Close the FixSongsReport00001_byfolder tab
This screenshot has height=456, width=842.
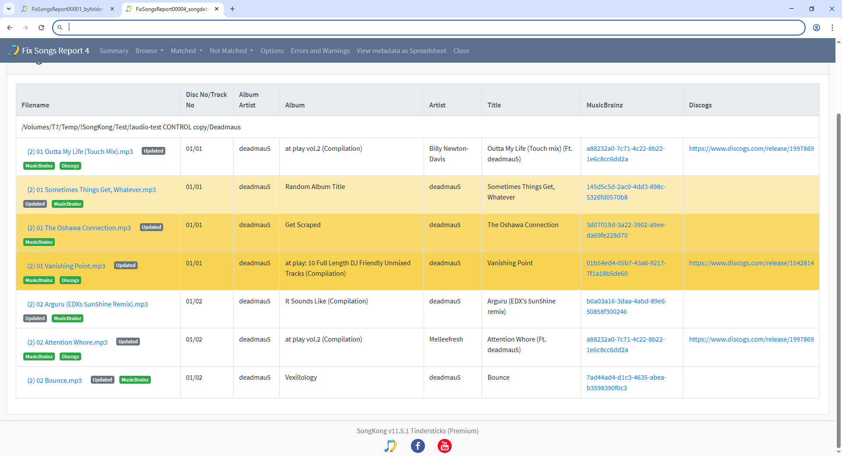pos(112,9)
